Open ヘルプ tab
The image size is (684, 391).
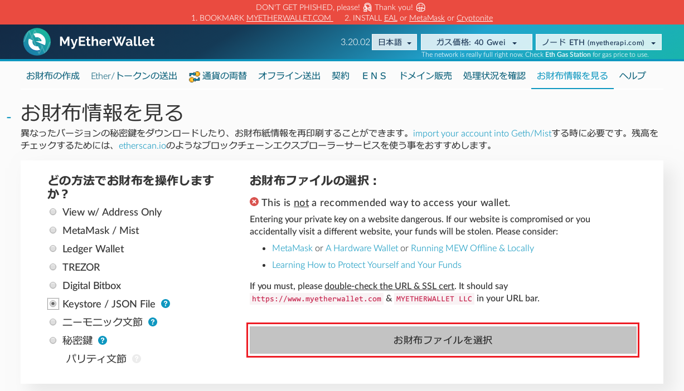633,76
